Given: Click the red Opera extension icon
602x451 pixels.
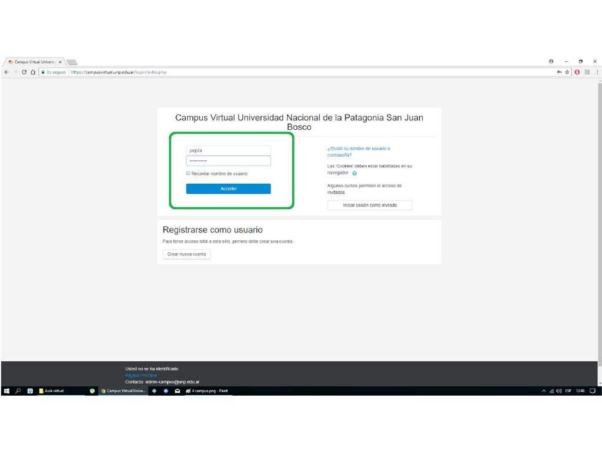Looking at the screenshot, I should 577,72.
